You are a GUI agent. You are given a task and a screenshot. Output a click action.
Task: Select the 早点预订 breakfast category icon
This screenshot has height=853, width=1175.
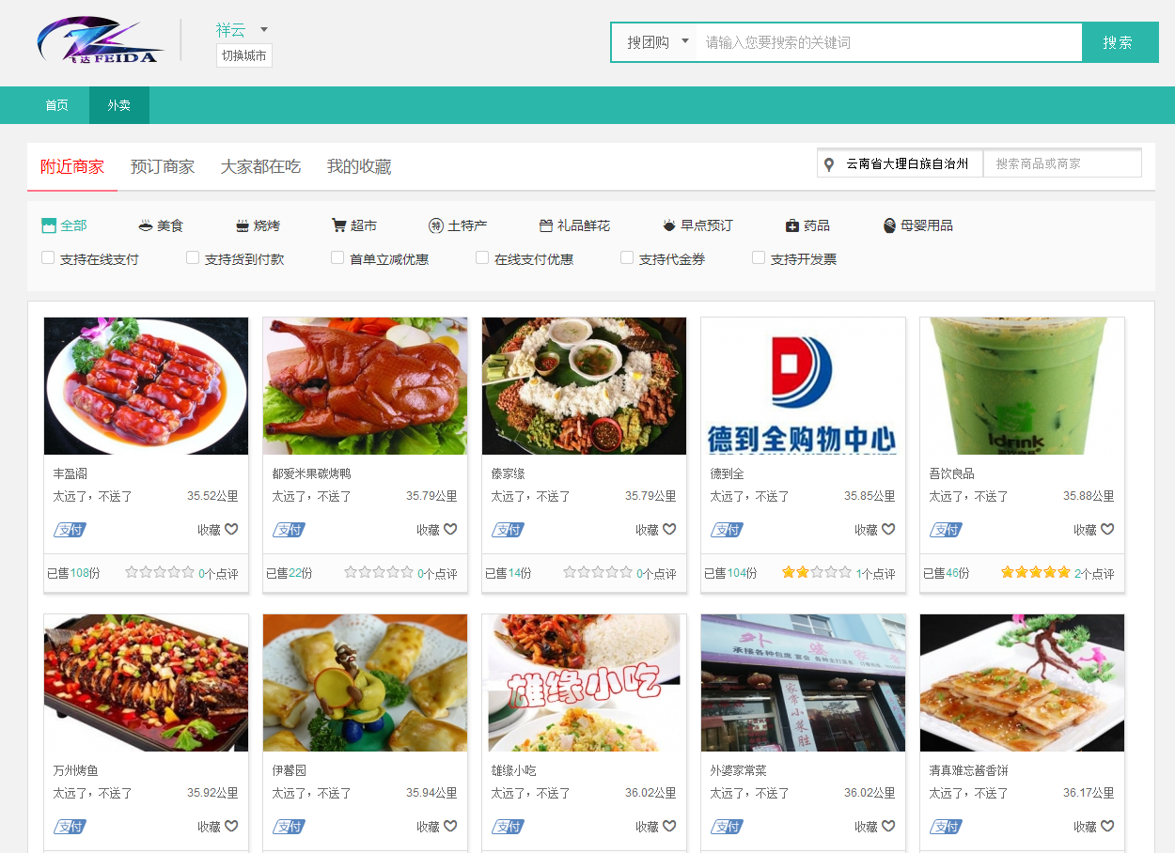point(669,225)
